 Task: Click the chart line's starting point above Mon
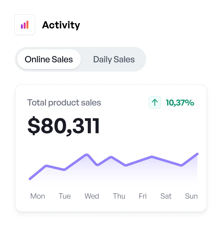pos(30,179)
